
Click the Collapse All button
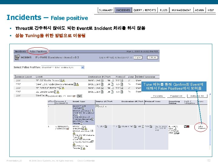point(197,96)
